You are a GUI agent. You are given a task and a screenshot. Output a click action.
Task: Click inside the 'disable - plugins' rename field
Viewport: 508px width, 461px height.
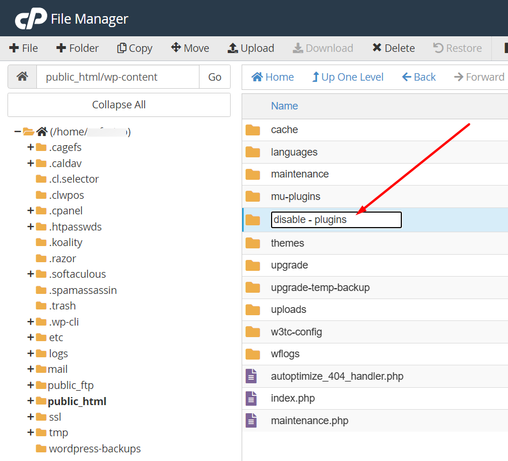pyautogui.click(x=336, y=220)
